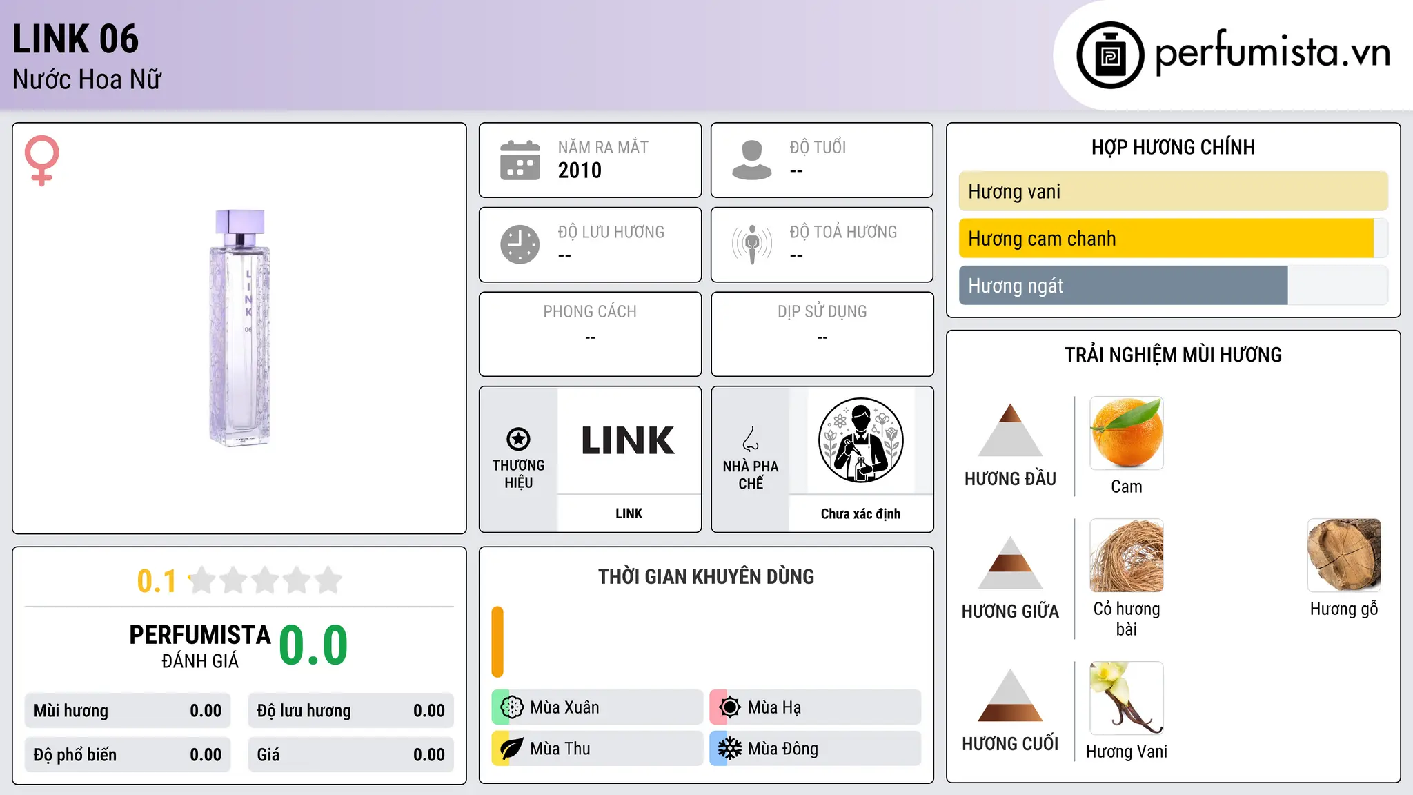Open the Hương gỗ wood note image
1413x795 pixels.
1344,556
